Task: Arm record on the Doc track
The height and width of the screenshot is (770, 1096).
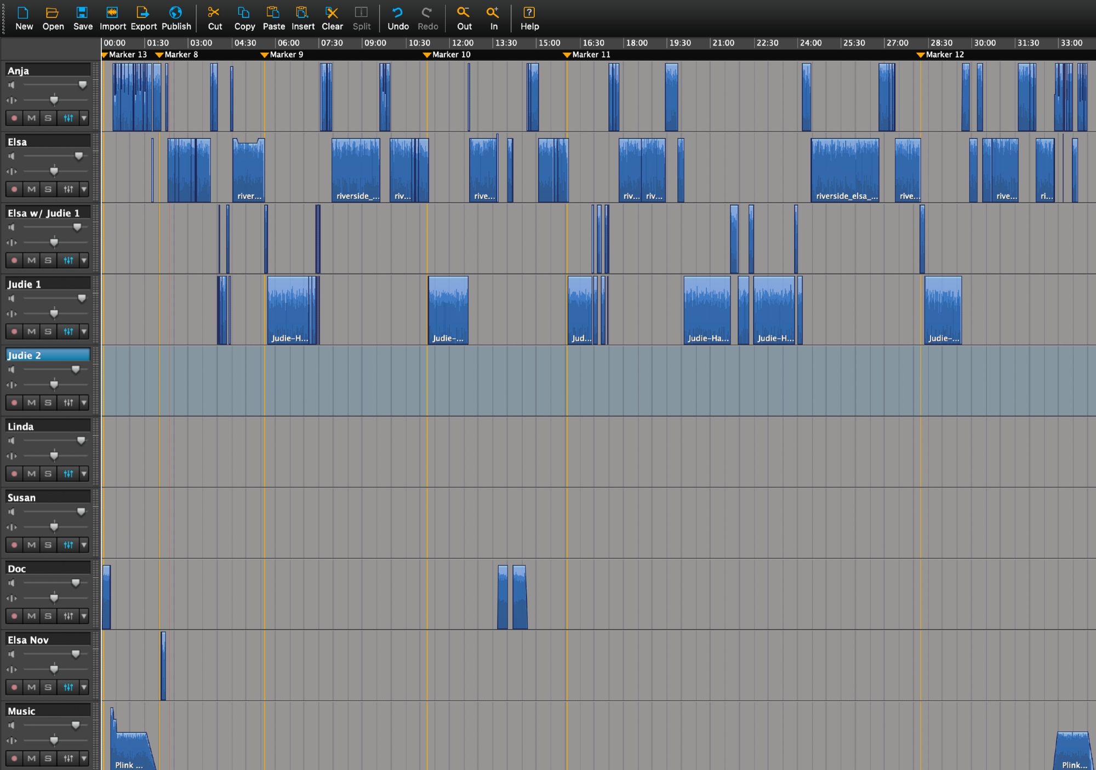Action: tap(14, 616)
